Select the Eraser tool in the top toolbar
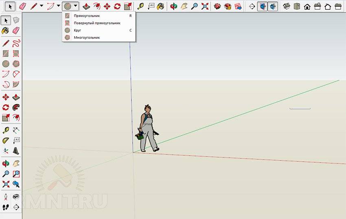Screen dimensions: 346x219 point(22,6)
